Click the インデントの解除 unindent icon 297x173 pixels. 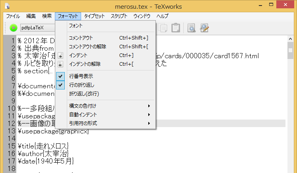(x=60, y=64)
